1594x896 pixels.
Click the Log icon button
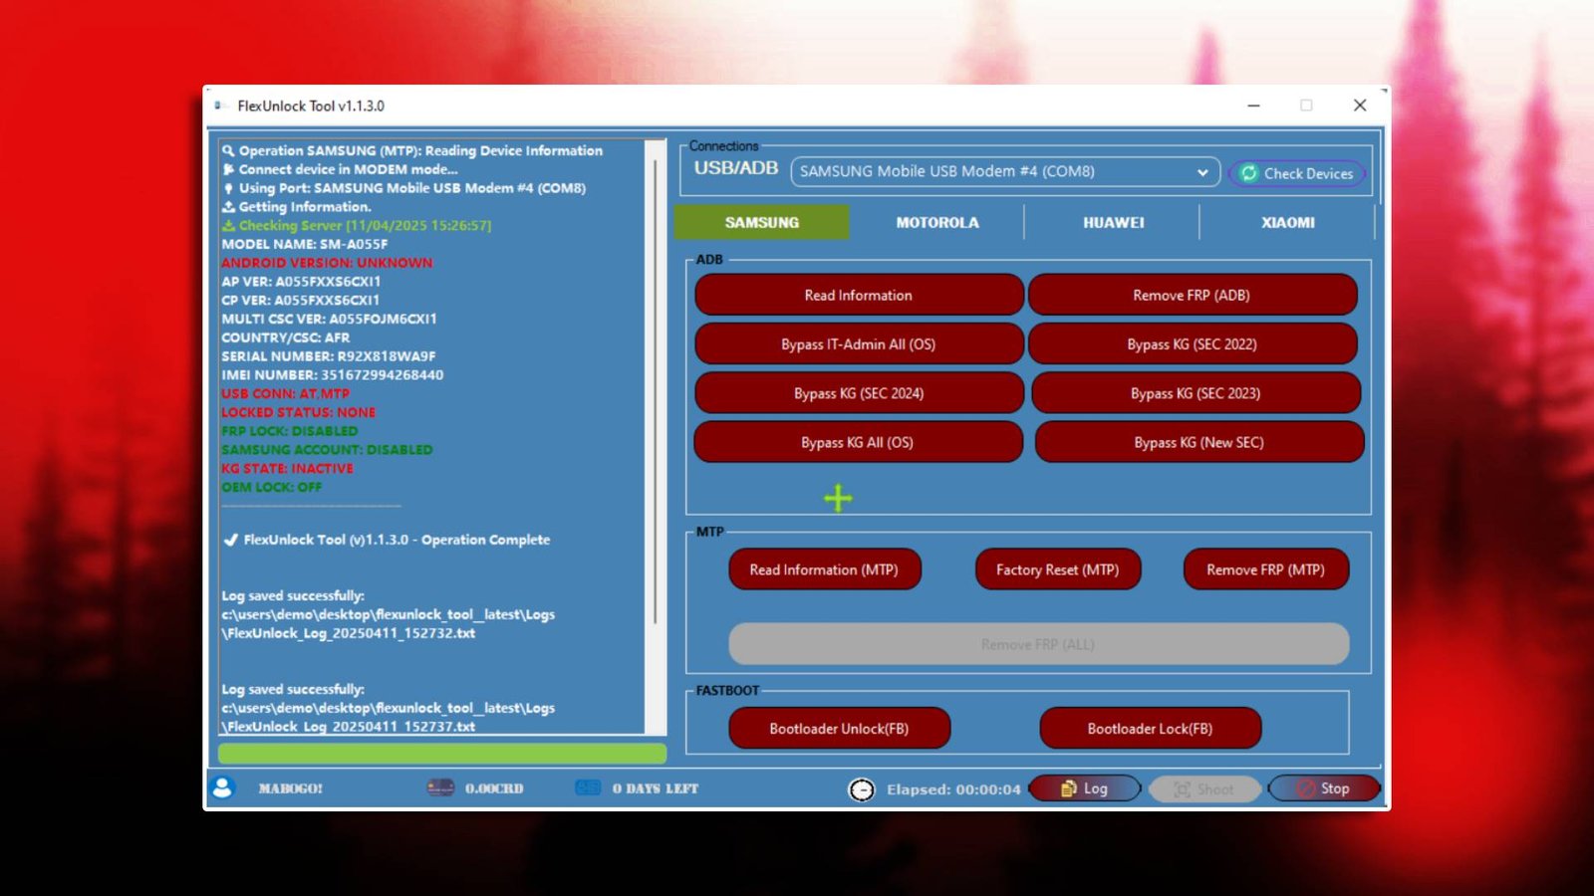pyautogui.click(x=1067, y=787)
